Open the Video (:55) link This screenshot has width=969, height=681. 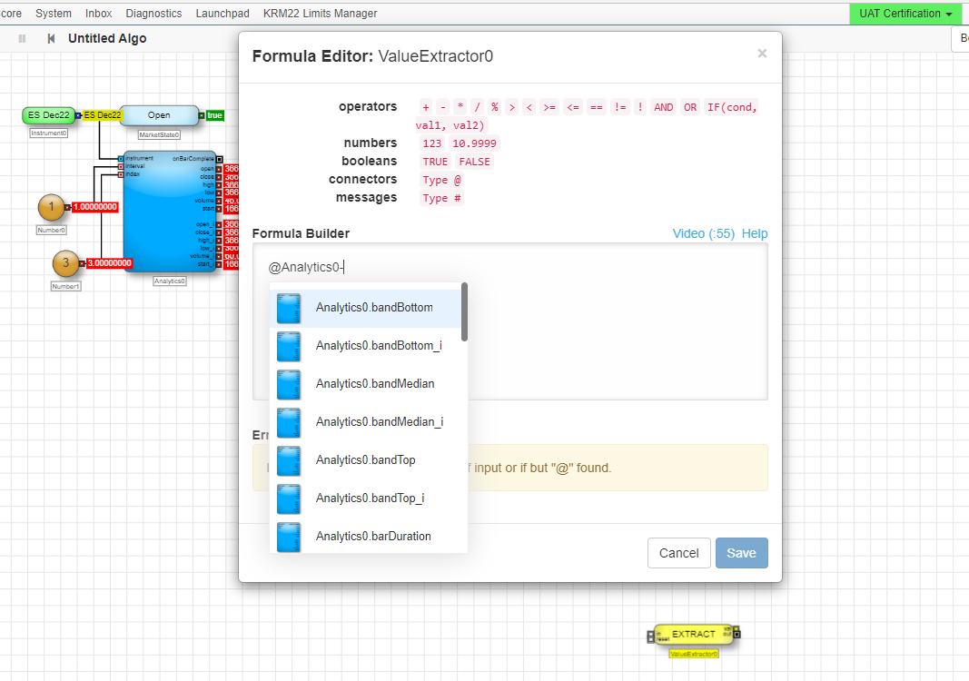point(703,233)
